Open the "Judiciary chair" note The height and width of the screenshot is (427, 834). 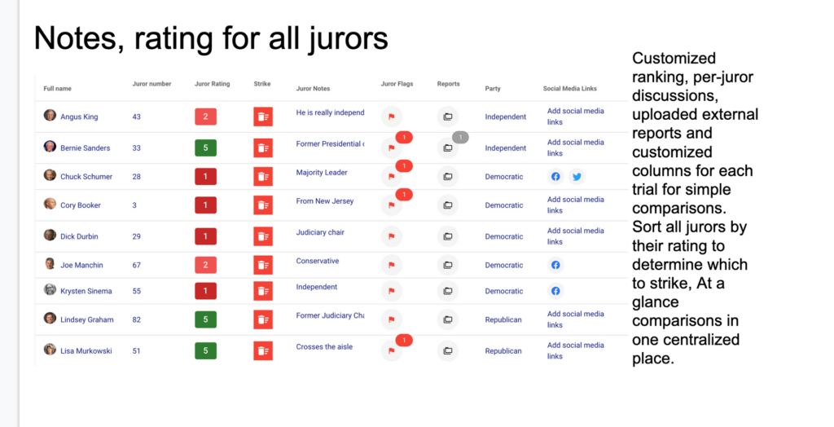click(320, 233)
